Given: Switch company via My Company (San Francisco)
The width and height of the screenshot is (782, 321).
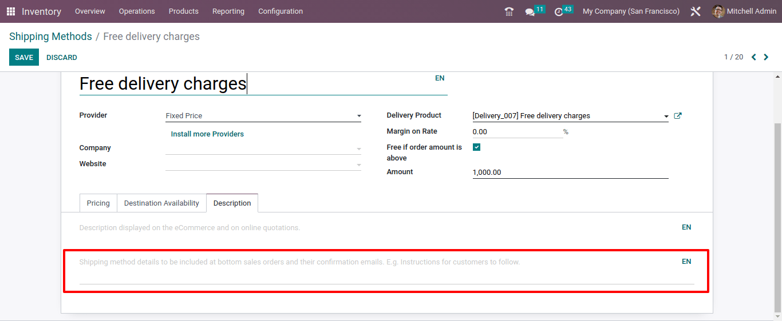Looking at the screenshot, I should point(631,11).
